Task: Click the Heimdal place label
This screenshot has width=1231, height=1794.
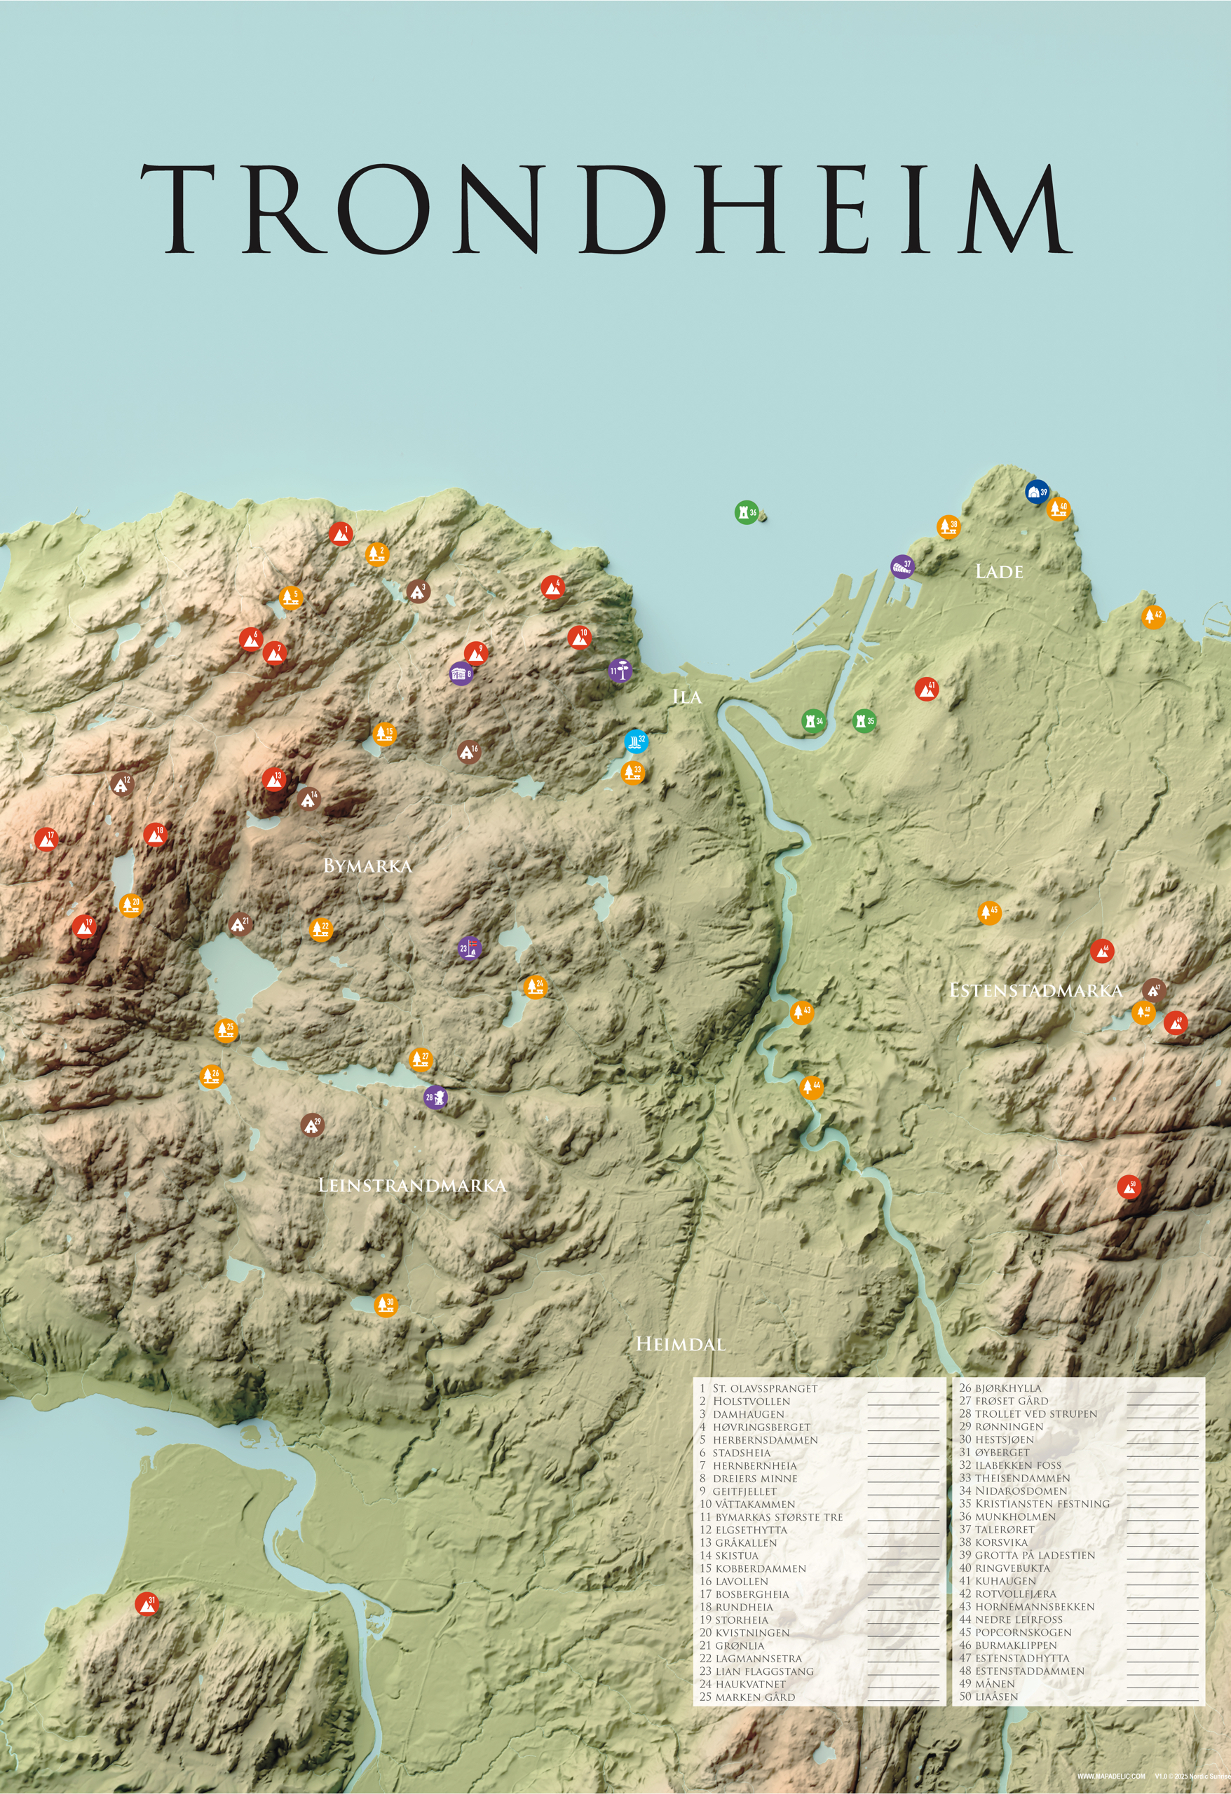Action: [681, 1344]
